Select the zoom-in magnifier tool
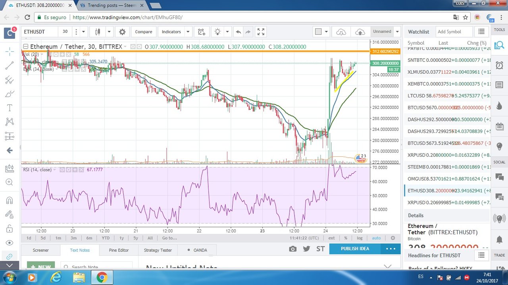The image size is (508, 285). [10, 182]
